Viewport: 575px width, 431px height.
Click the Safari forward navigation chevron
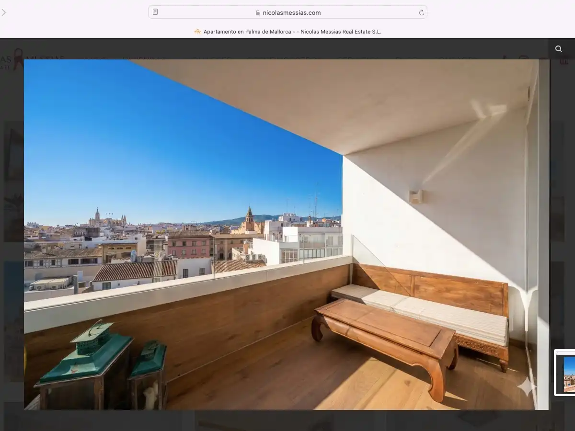tap(4, 12)
